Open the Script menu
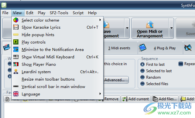195x118 pixels. [78, 13]
